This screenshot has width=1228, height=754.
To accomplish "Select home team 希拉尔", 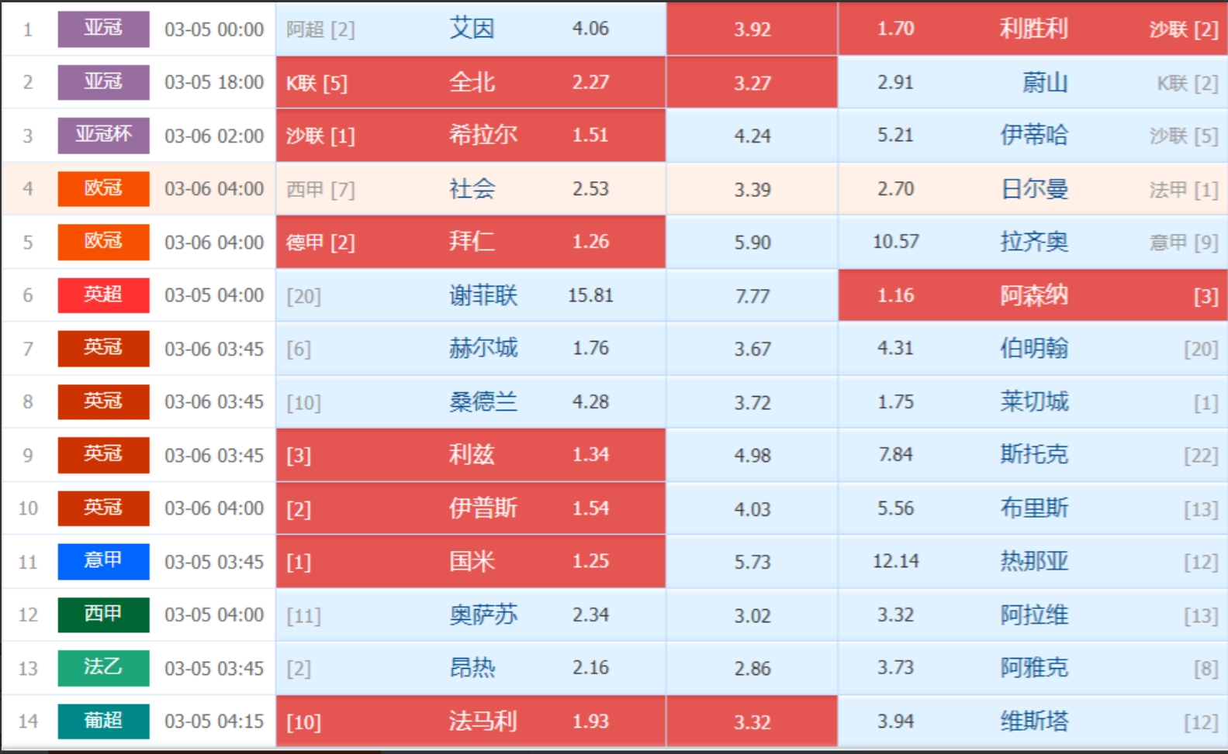I will pos(483,135).
